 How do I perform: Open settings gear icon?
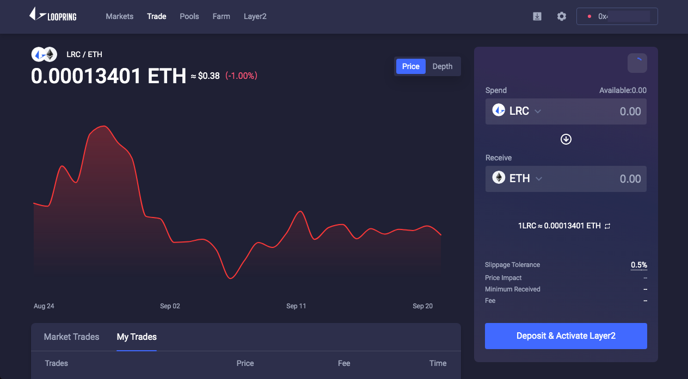(x=562, y=16)
